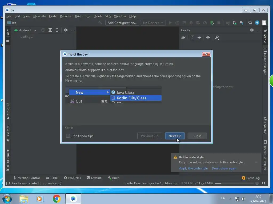Image resolution: width=273 pixels, height=204 pixels.
Task: Open the Structure side tab
Action: (8, 111)
